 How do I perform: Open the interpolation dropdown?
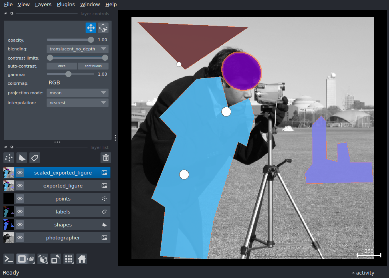[x=78, y=103]
